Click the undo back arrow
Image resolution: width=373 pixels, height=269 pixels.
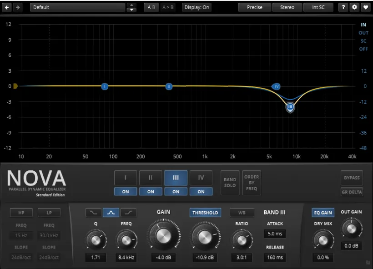[7, 7]
